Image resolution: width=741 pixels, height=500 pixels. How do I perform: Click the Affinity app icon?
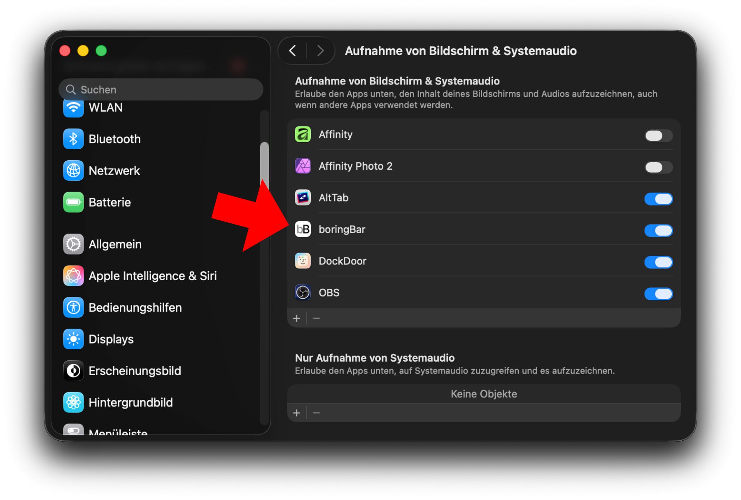pyautogui.click(x=303, y=134)
